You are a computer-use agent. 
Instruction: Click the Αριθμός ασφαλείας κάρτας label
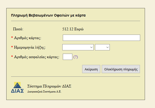37,57
